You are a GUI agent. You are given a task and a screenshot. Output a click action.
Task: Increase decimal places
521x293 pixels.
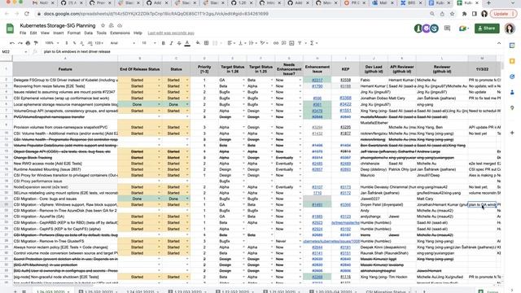pos(90,43)
